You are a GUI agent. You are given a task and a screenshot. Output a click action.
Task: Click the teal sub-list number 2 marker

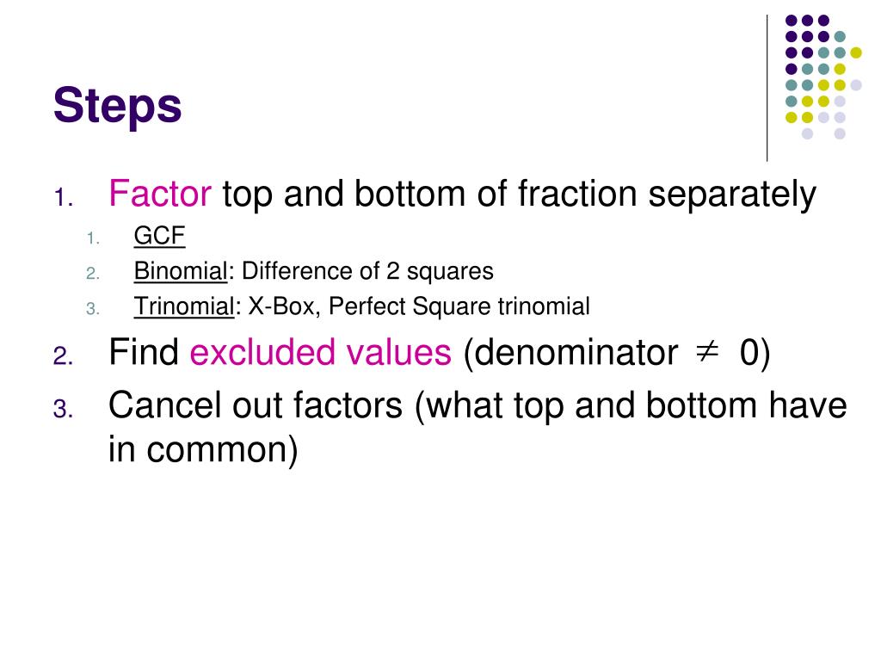coord(93,274)
